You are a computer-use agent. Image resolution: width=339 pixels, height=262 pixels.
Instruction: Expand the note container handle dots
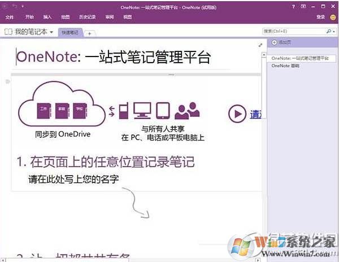coord(171,75)
